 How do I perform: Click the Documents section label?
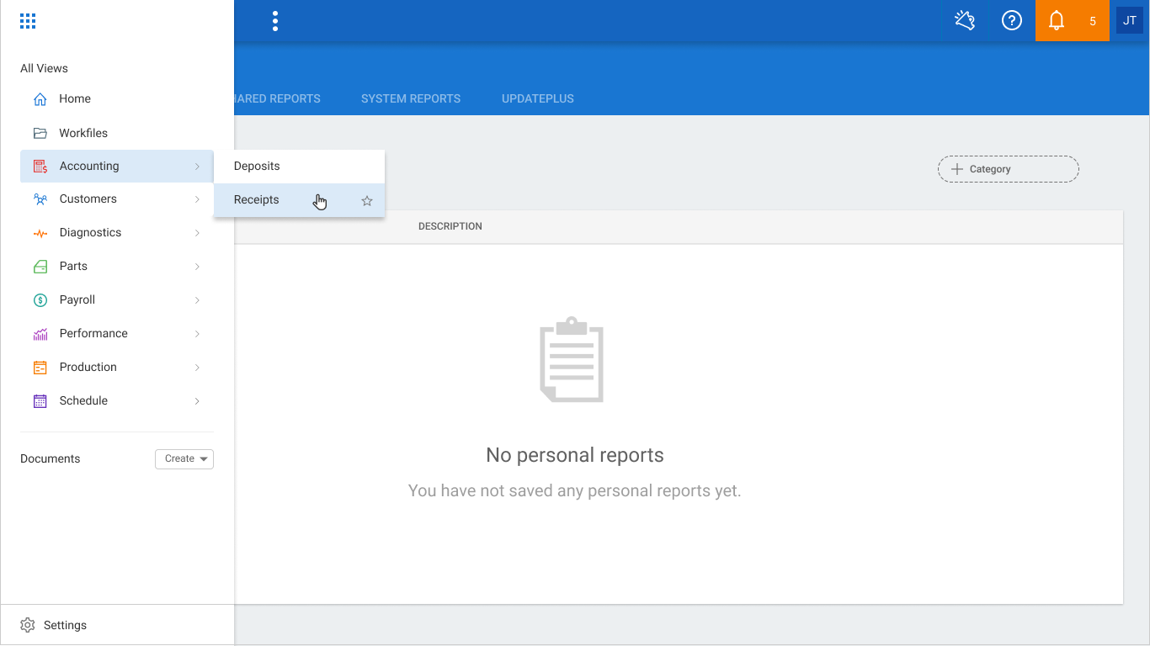tap(51, 458)
